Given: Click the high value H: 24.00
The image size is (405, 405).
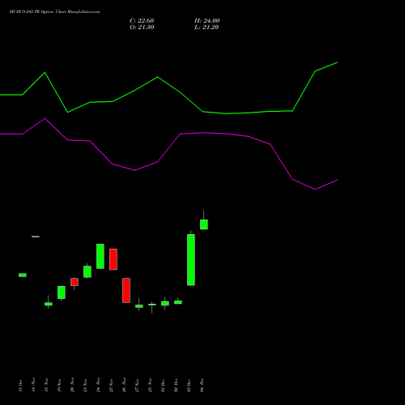Looking at the screenshot, I should click(x=207, y=21).
